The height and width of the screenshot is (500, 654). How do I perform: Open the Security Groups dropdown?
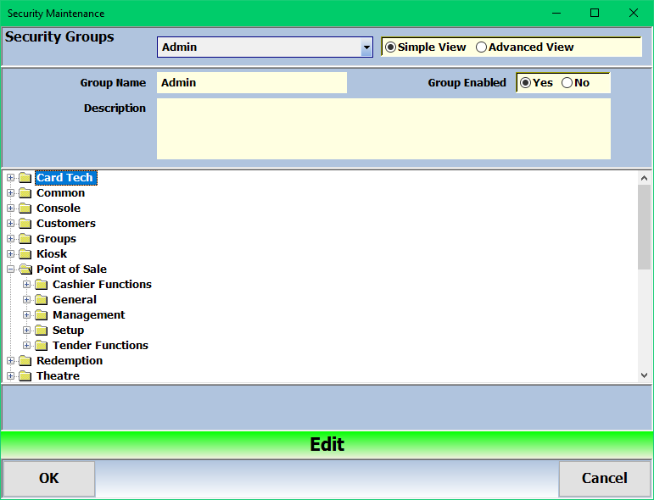[366, 47]
